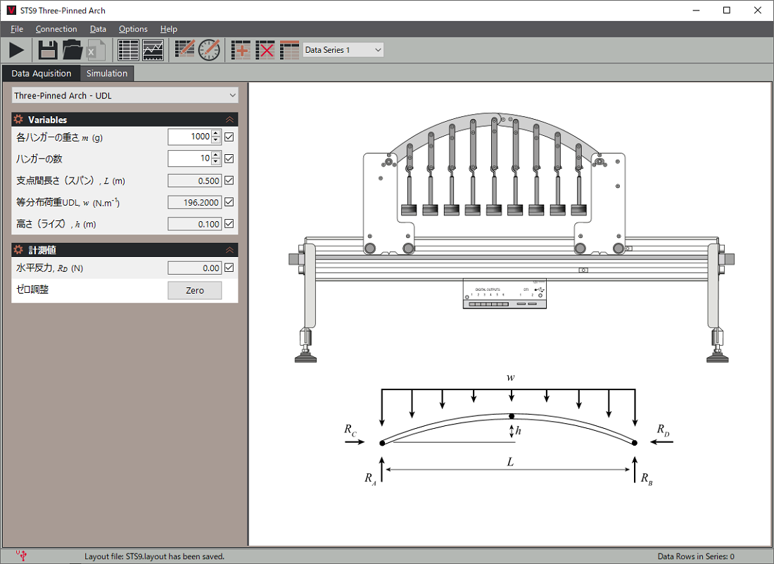
Task: Click the Variables panel gear icon
Action: click(18, 119)
